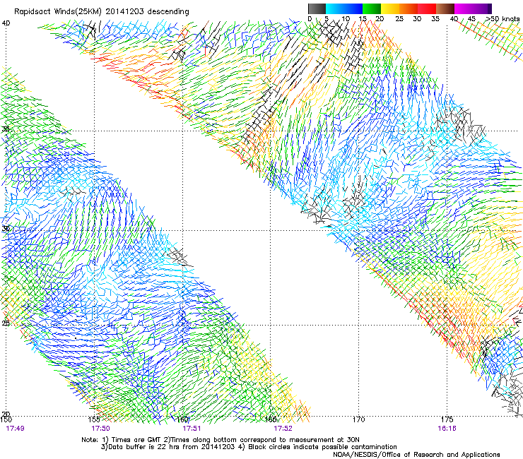The image size is (523, 459).
Task: Click the purple time stamp 18:18
Action: point(447,429)
